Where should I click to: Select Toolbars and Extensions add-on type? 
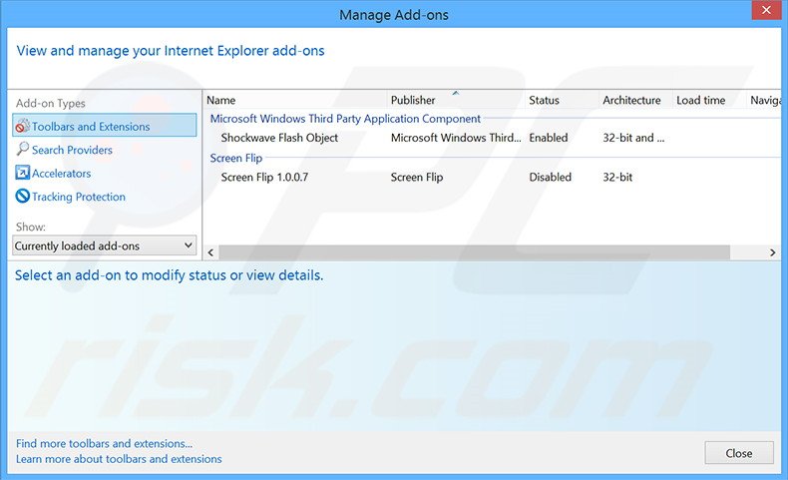(x=105, y=126)
